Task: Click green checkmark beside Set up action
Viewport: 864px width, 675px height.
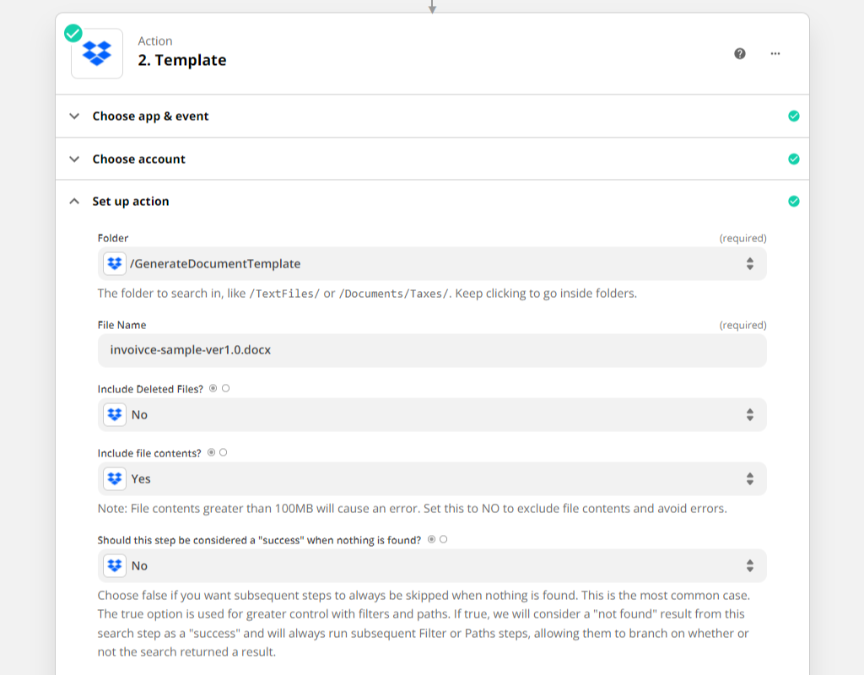Action: [793, 202]
